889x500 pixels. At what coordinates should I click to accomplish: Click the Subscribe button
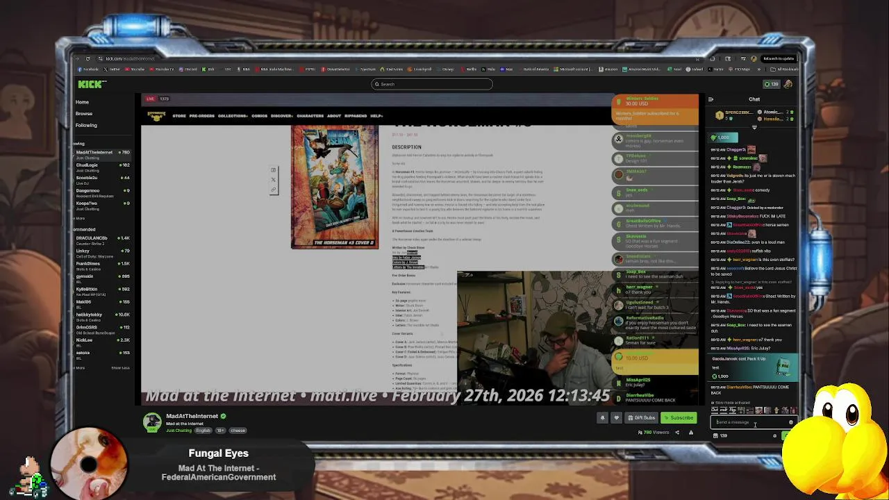[678, 417]
